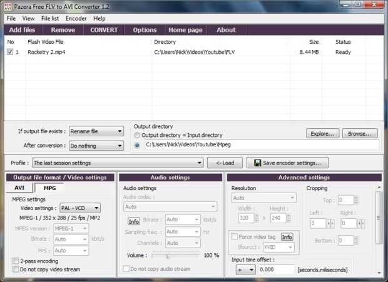Switch to the MPG tab

[49, 188]
